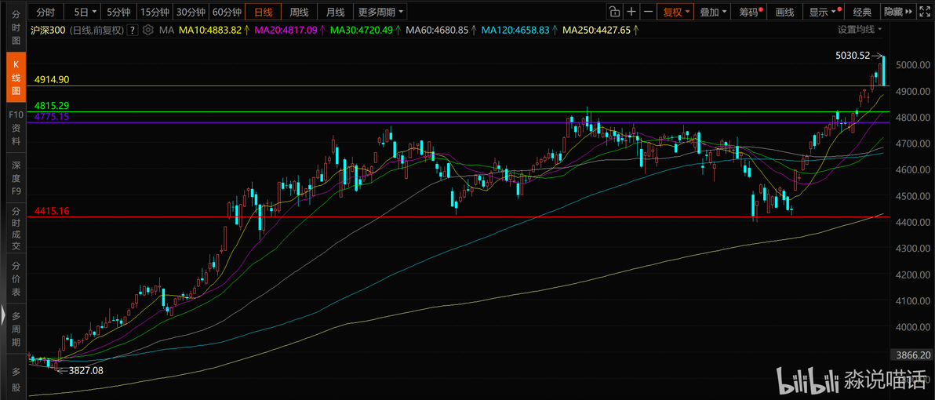
Task: Switch to 周线 weekly chart tab
Action: point(299,12)
